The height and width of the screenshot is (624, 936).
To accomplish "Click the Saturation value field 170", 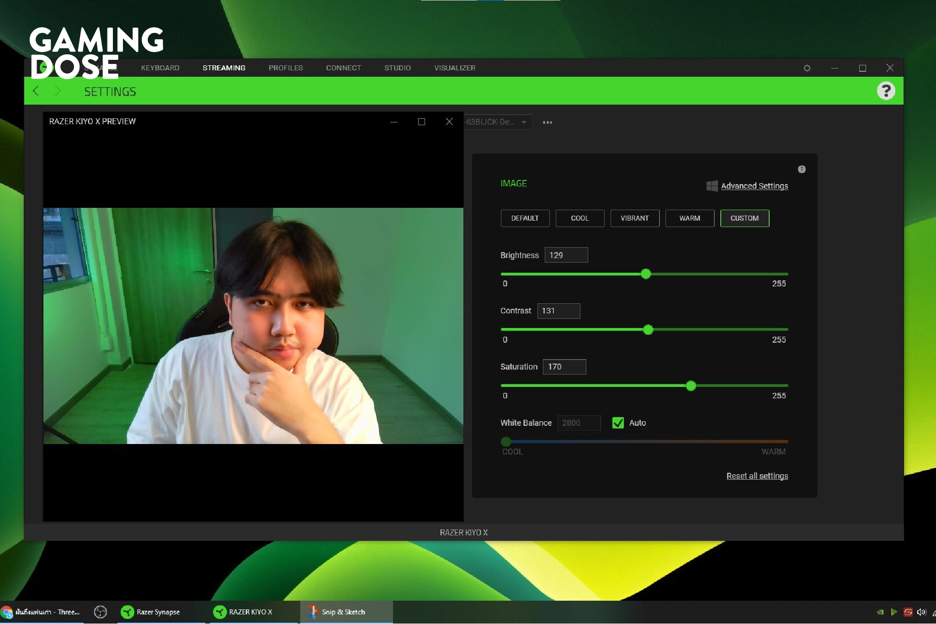I will [x=564, y=367].
